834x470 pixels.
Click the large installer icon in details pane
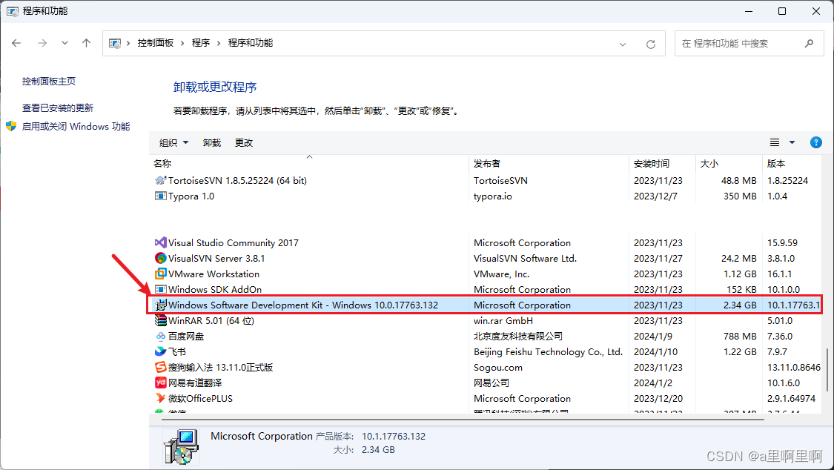coord(182,446)
